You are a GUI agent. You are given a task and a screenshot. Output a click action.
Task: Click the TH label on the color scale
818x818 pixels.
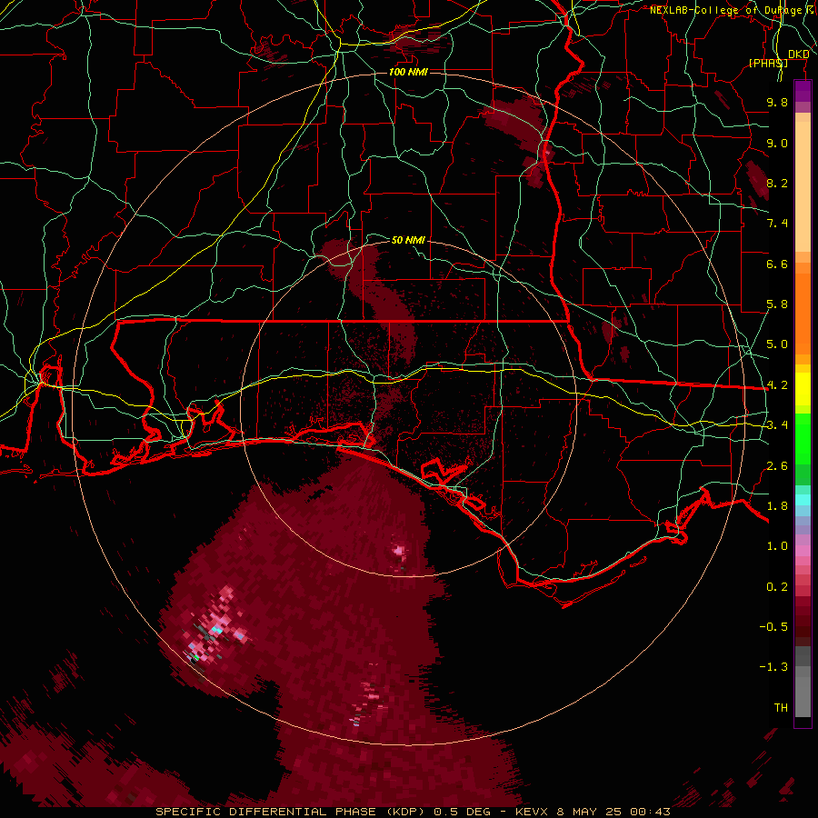point(781,708)
